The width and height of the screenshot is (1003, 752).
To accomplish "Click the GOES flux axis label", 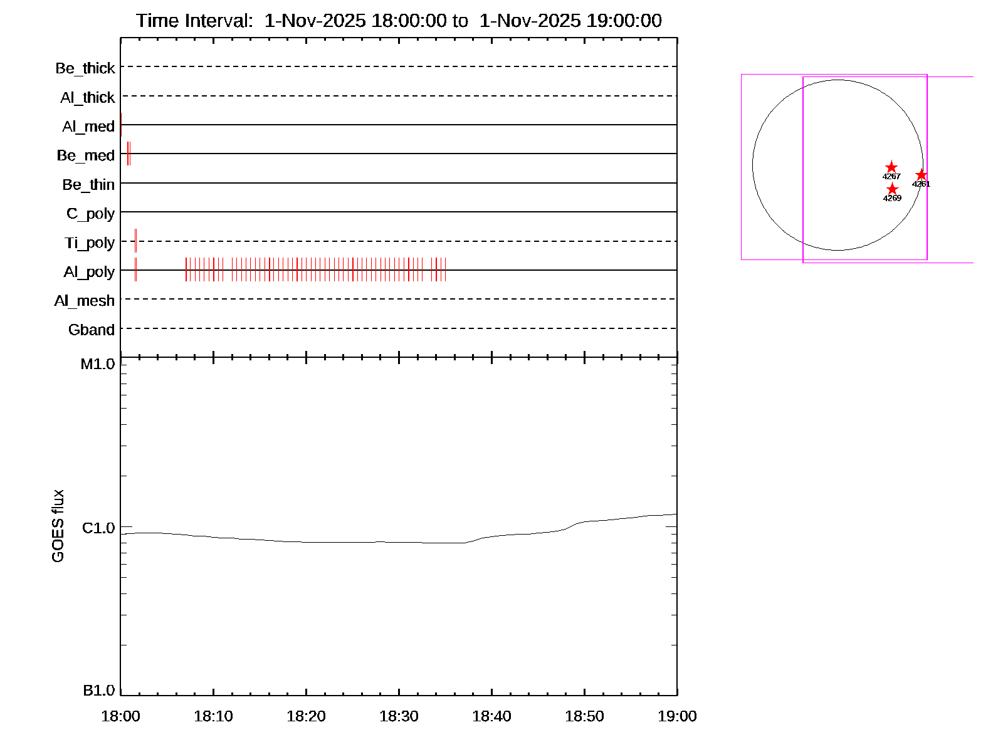I will (x=58, y=526).
